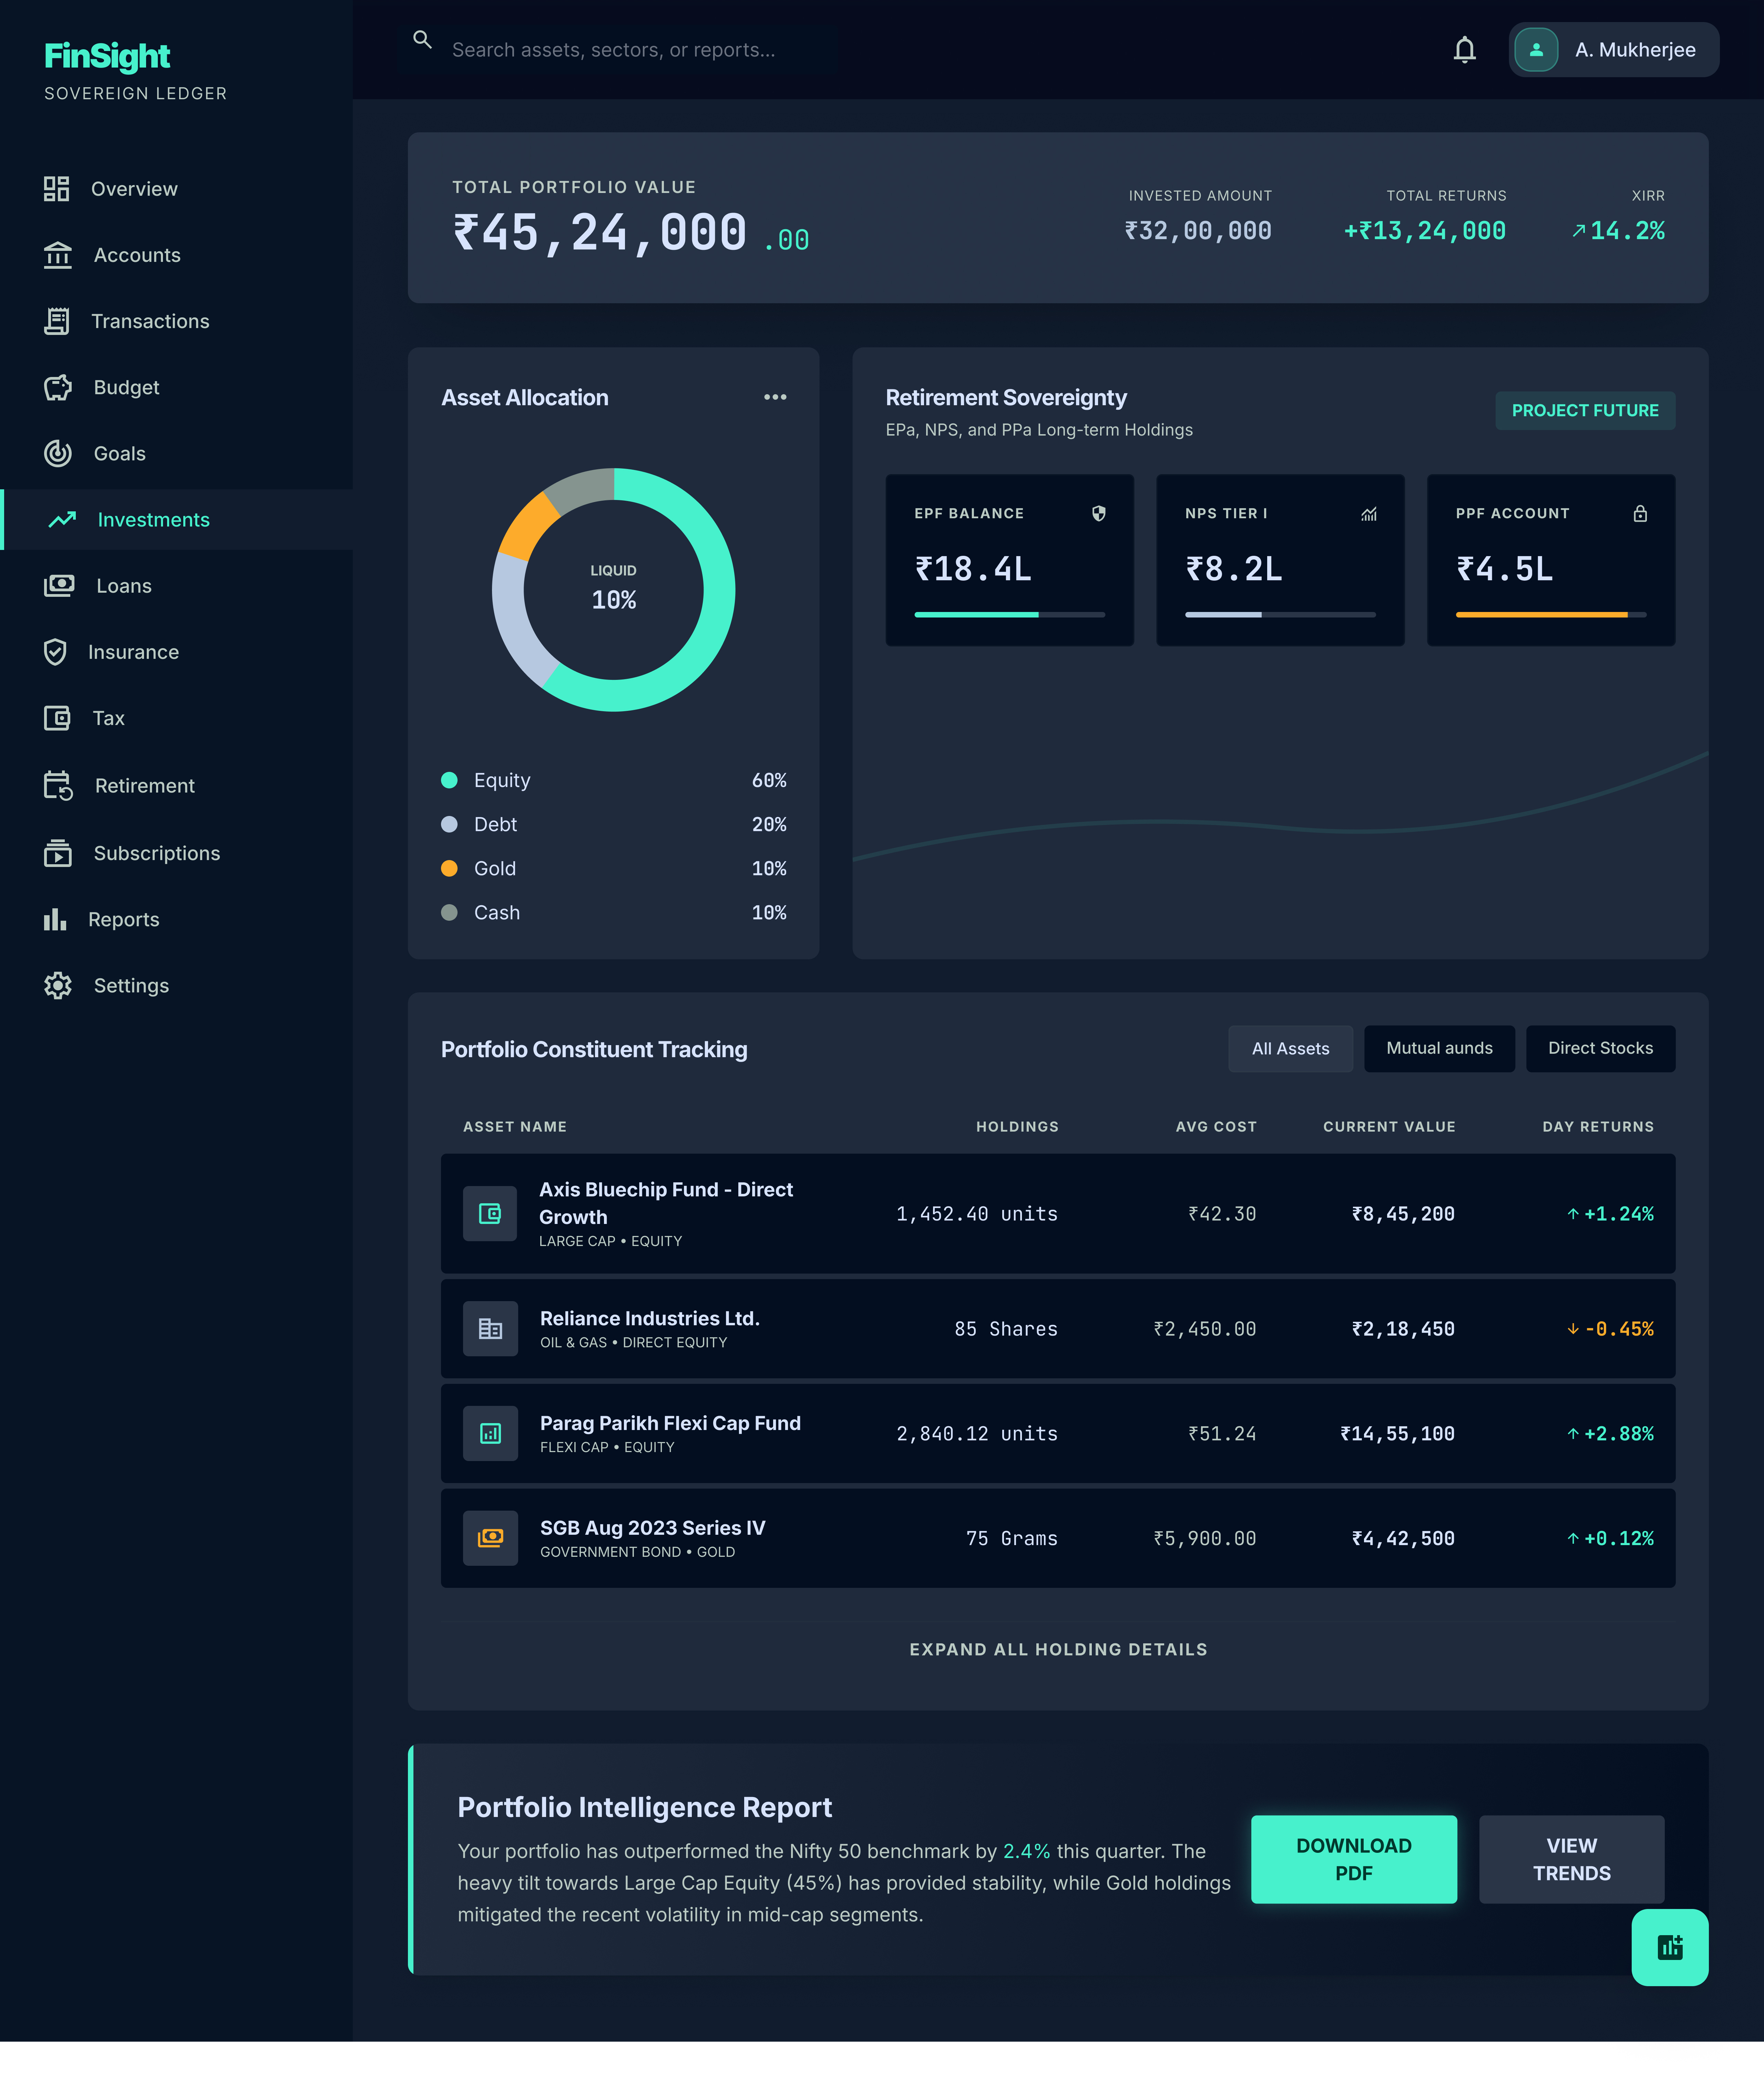Image resolution: width=1764 pixels, height=2073 pixels.
Task: Open Asset Allocation more options menu
Action: pos(775,397)
